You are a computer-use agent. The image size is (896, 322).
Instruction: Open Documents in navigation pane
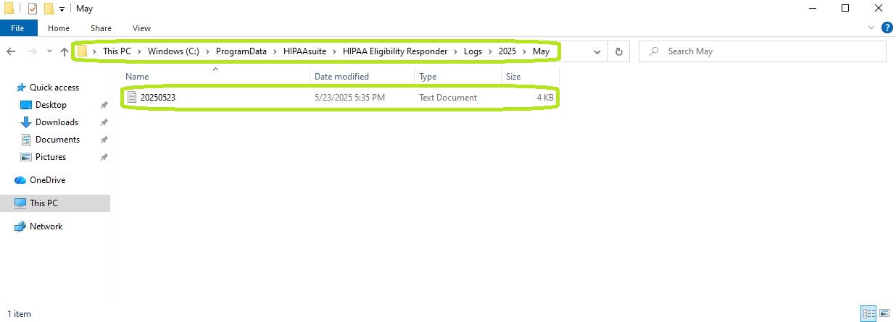pyautogui.click(x=57, y=140)
